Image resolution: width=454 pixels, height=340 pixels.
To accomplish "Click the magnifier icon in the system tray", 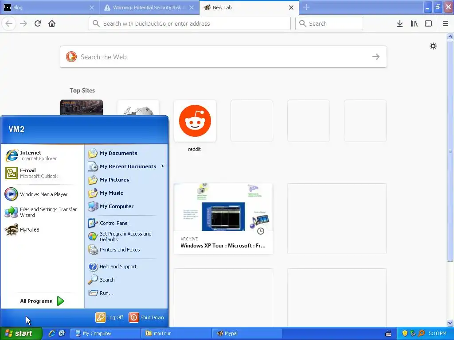I will pos(421,333).
